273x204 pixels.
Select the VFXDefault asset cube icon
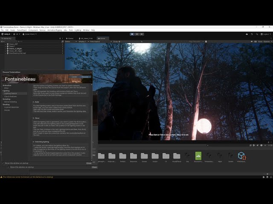click(242, 156)
